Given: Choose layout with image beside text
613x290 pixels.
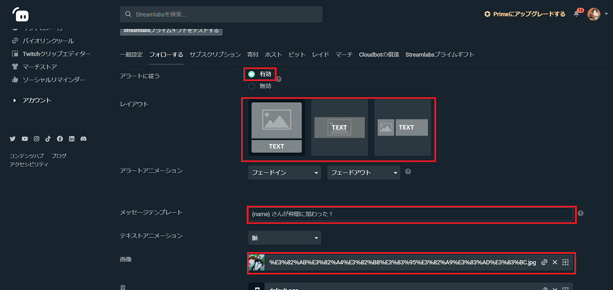Looking at the screenshot, I should click(403, 128).
